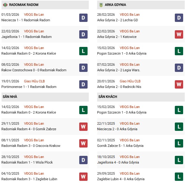Click the loss badge for Zaglebie Lubin 4-0 Arka
185x183 pixels.
tap(179, 177)
